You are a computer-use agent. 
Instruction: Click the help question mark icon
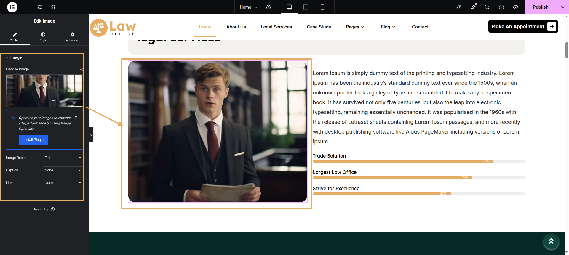click(501, 7)
